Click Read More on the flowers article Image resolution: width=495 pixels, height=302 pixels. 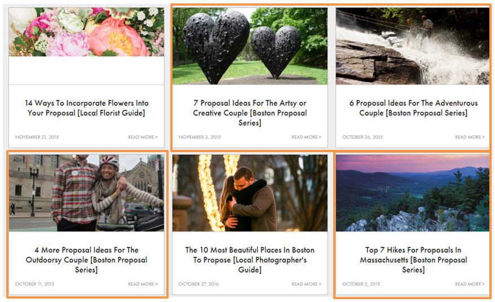click(143, 137)
